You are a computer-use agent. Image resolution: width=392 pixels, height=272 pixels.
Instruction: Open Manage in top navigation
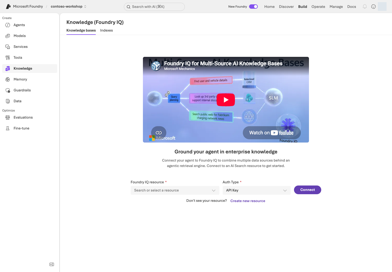pyautogui.click(x=336, y=7)
